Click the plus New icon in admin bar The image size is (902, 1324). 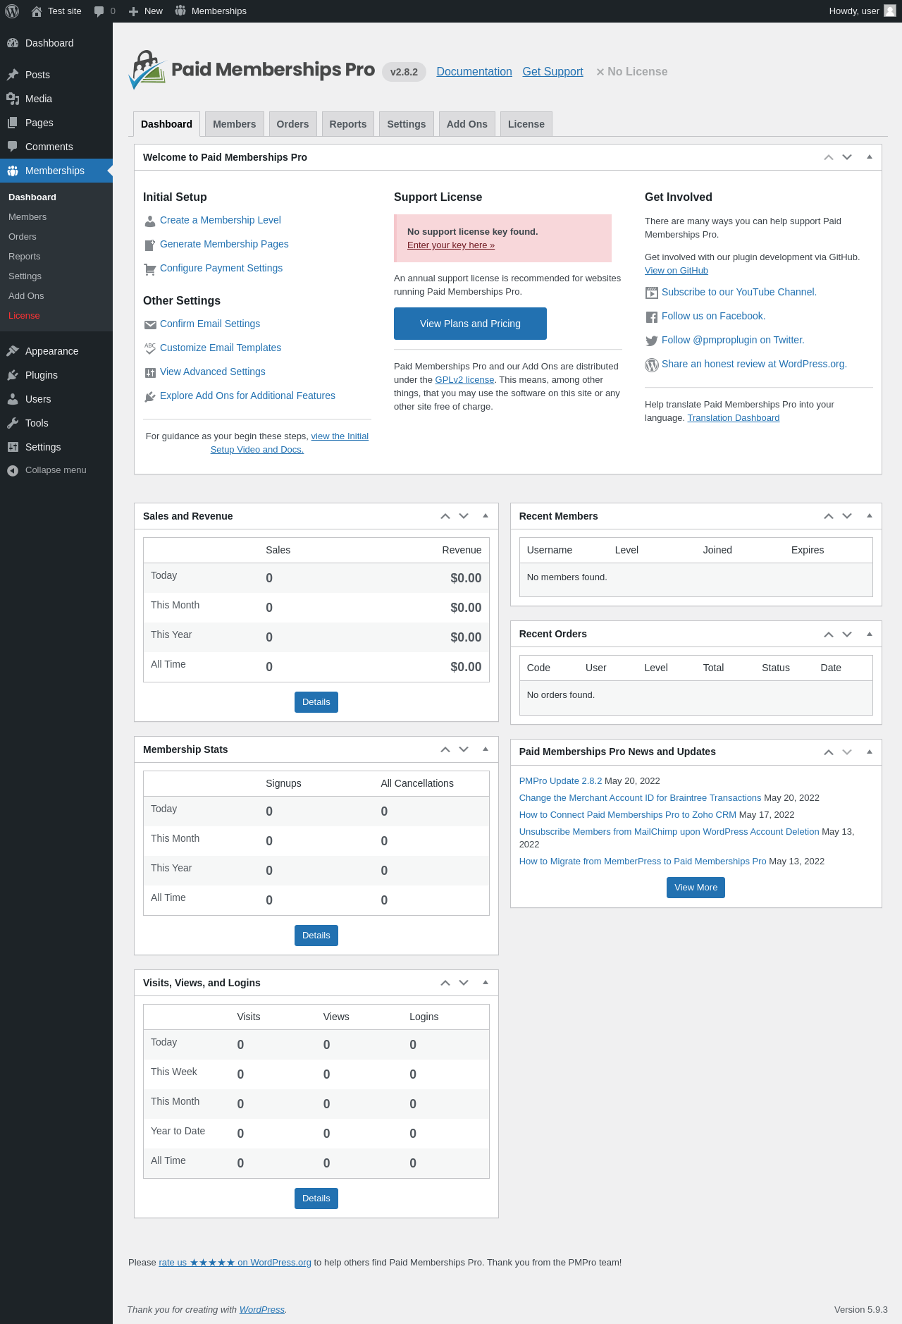[x=134, y=11]
